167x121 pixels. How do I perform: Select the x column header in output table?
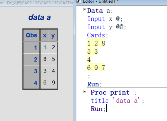45,35
